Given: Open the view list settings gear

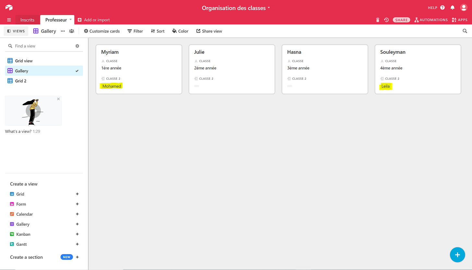Looking at the screenshot, I should (x=77, y=46).
